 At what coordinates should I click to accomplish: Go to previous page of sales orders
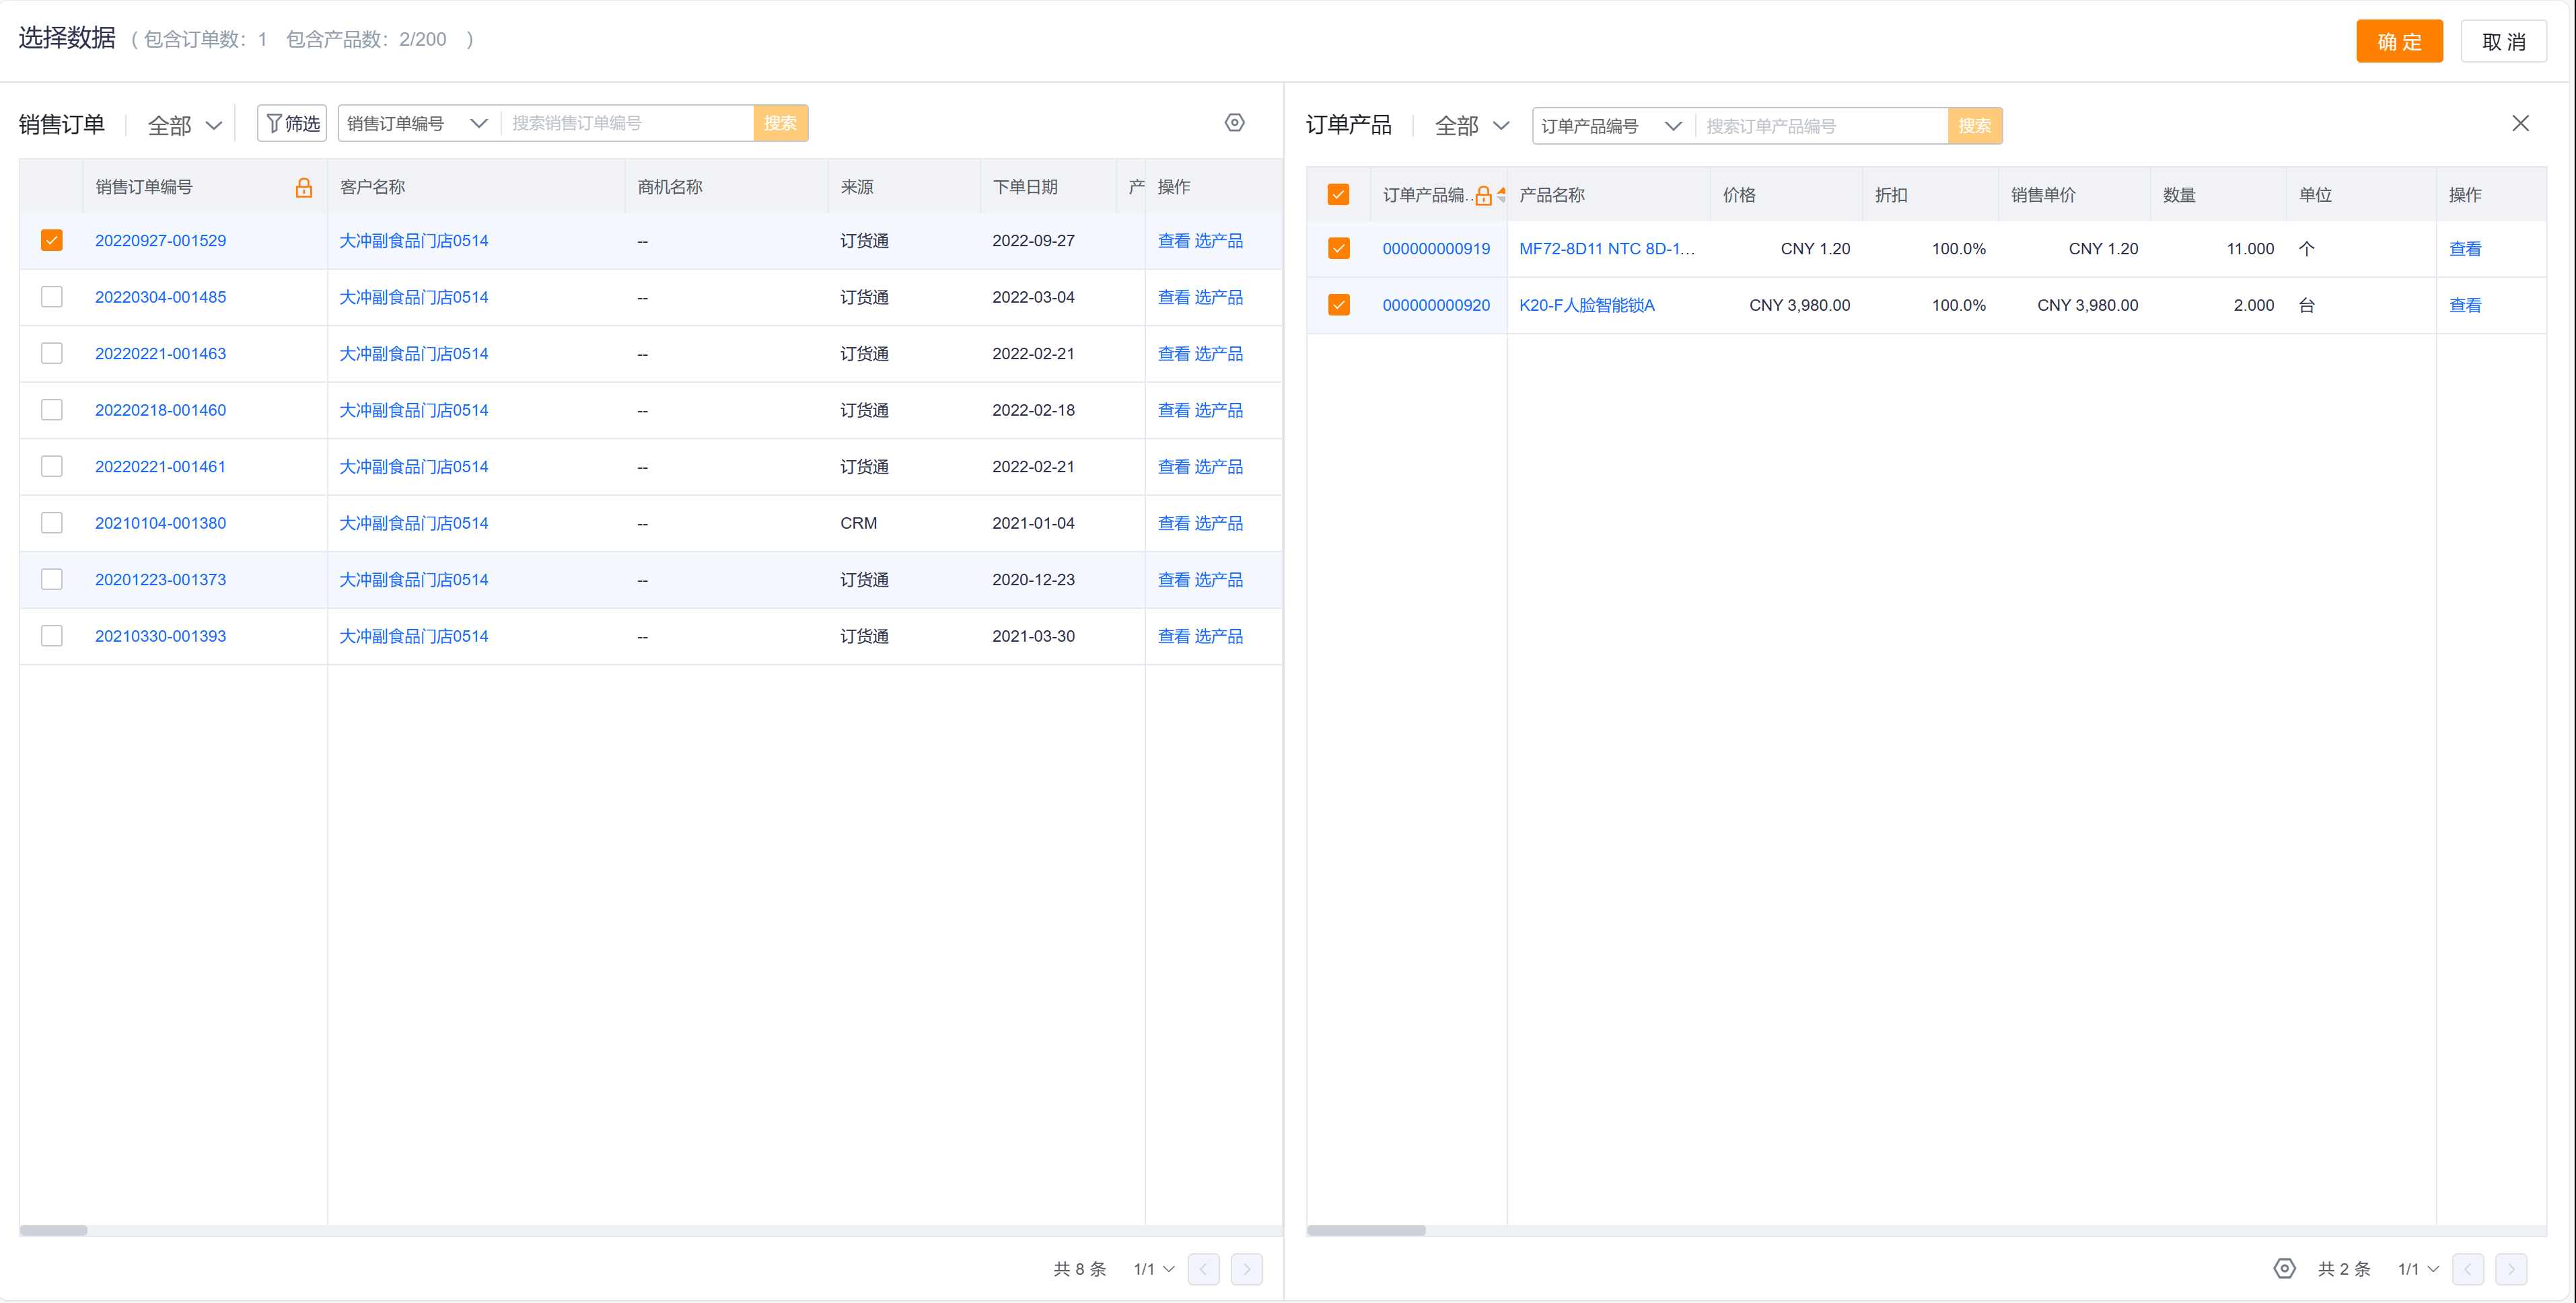[x=1203, y=1268]
